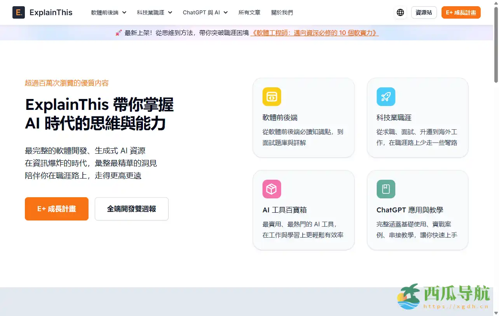Click the 資源站 button in header
Screen dimensions: 499x316
[424, 12]
